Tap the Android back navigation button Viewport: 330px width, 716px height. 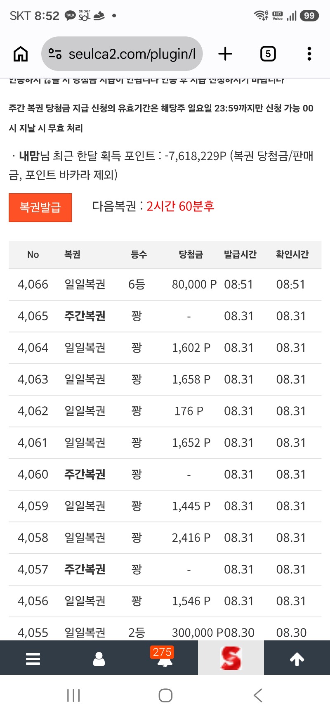click(x=258, y=695)
